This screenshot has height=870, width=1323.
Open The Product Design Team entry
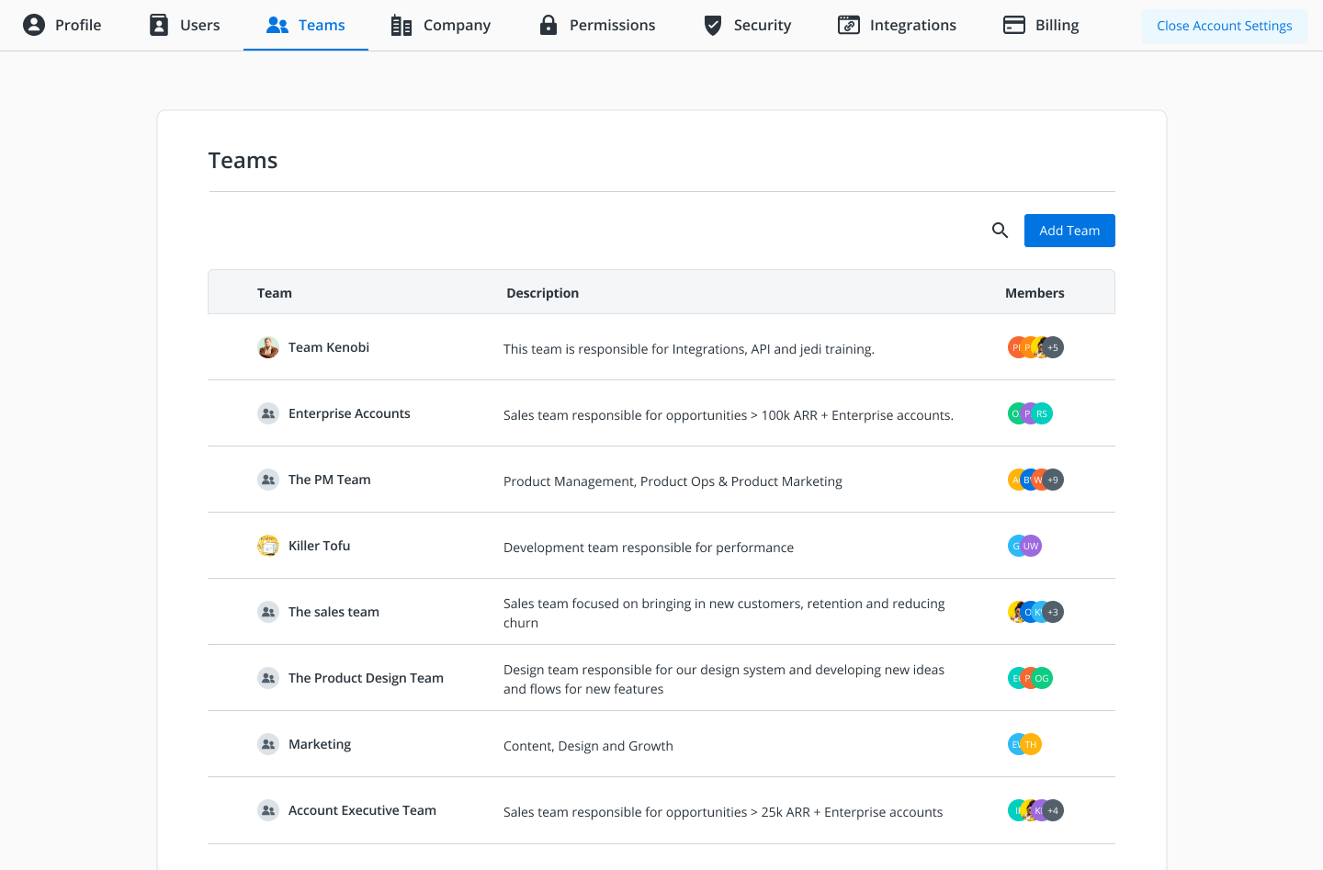(366, 677)
